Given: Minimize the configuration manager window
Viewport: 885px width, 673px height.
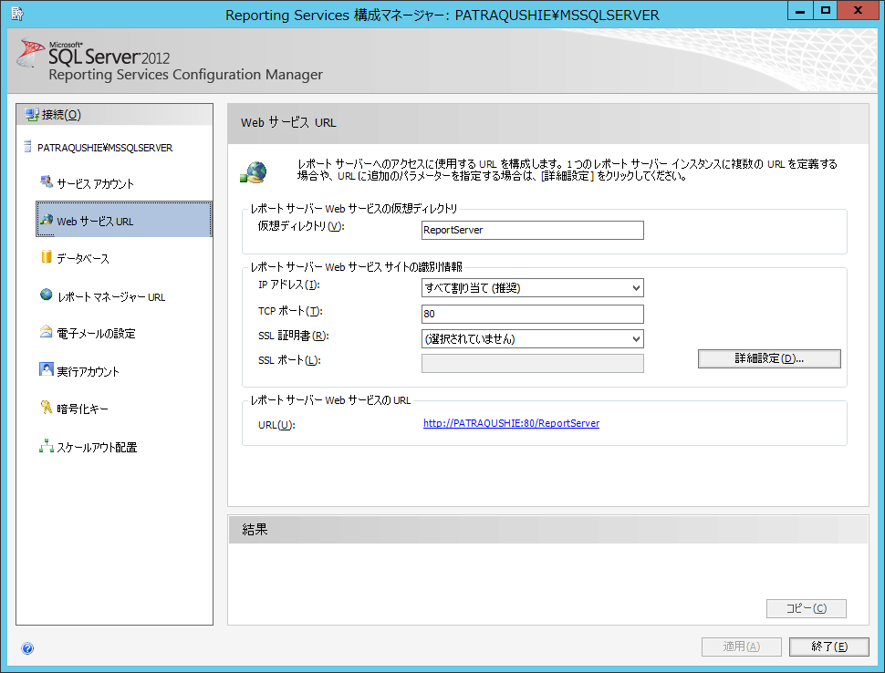Looking at the screenshot, I should coord(800,10).
